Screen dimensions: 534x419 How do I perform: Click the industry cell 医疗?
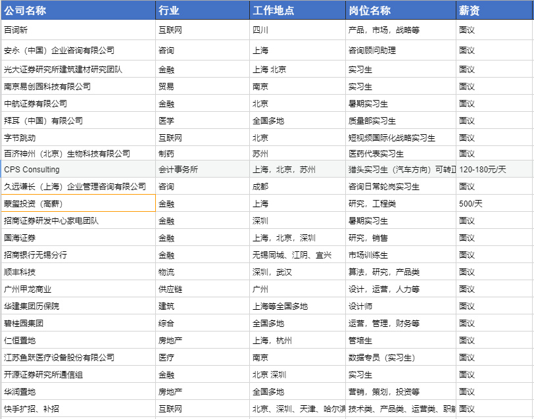(203, 357)
